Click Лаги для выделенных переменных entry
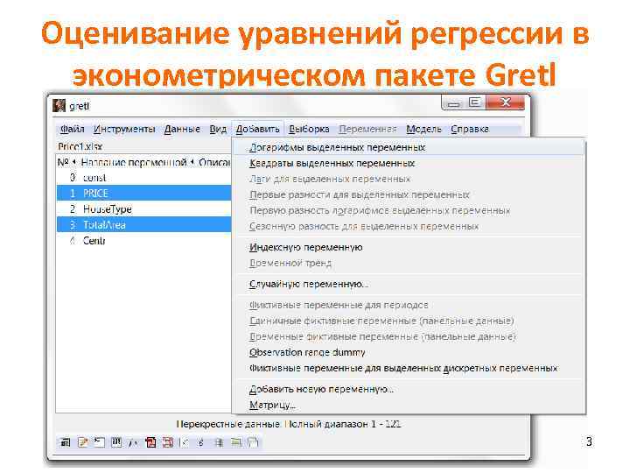630x473 pixels. (x=409, y=179)
